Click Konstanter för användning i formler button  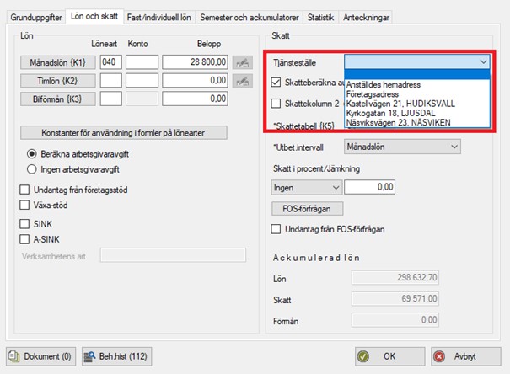click(124, 132)
